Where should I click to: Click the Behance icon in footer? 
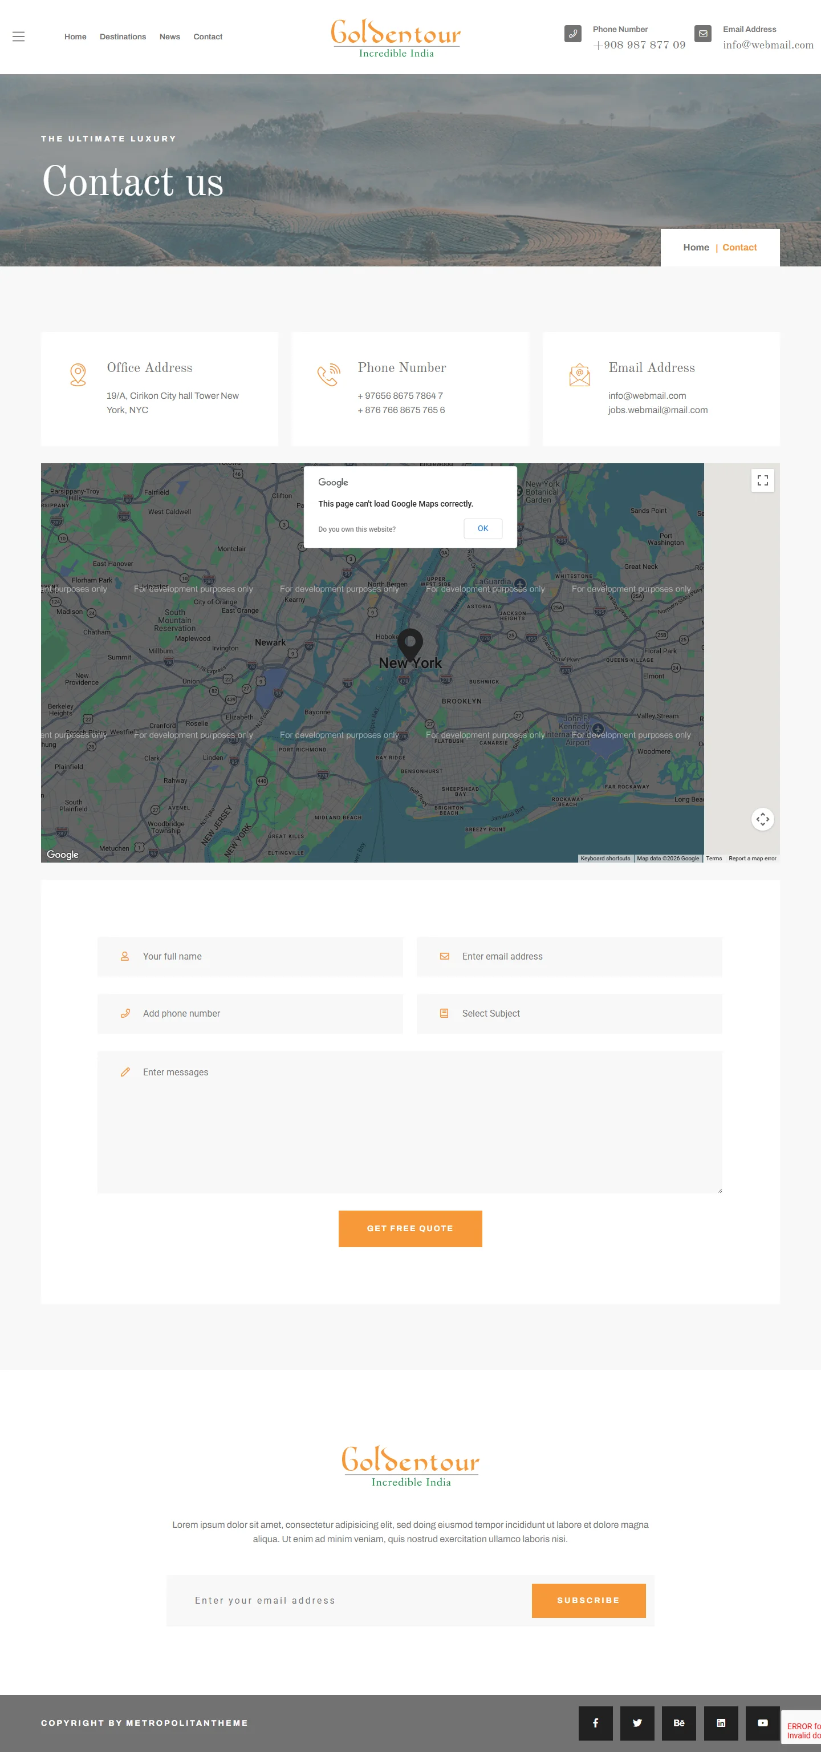(x=678, y=1723)
